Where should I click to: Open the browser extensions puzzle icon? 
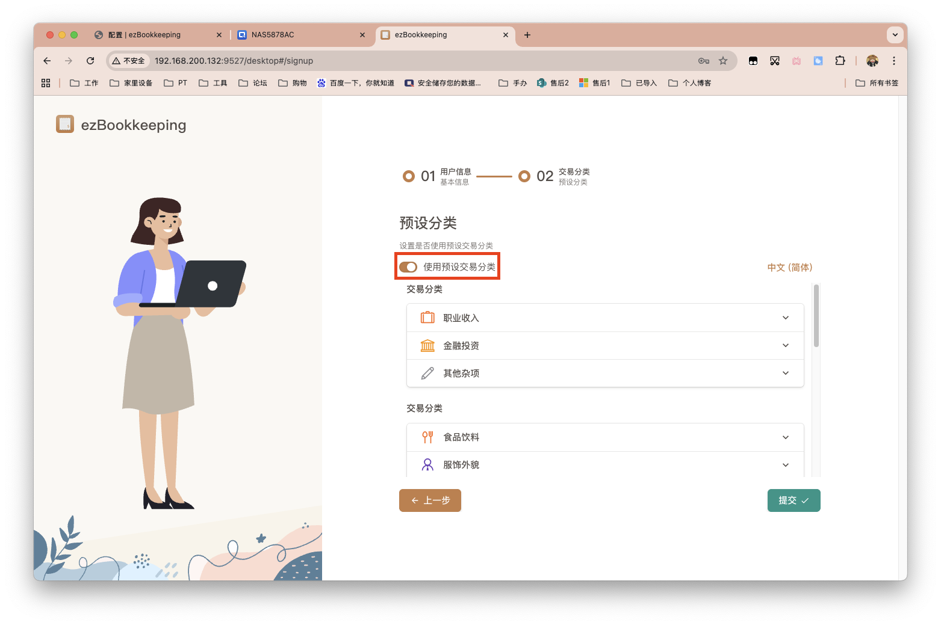(x=840, y=61)
